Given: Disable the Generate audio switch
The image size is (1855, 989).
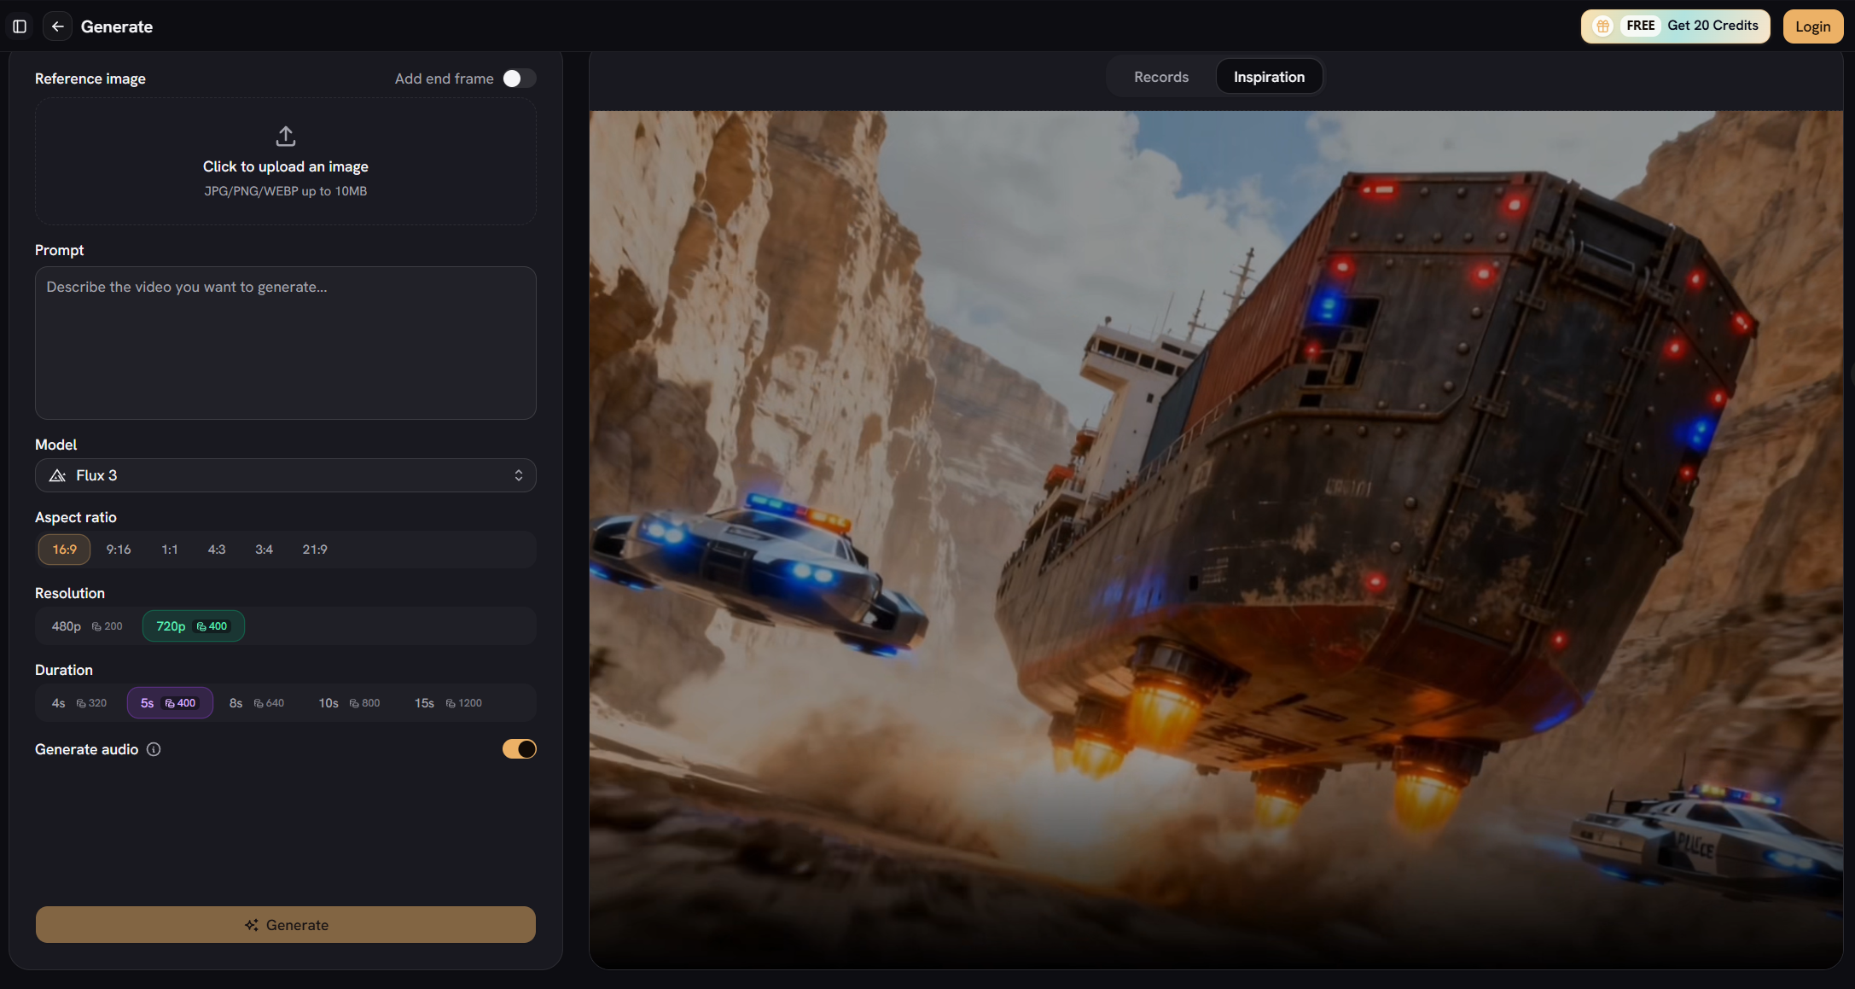Looking at the screenshot, I should coord(519,749).
